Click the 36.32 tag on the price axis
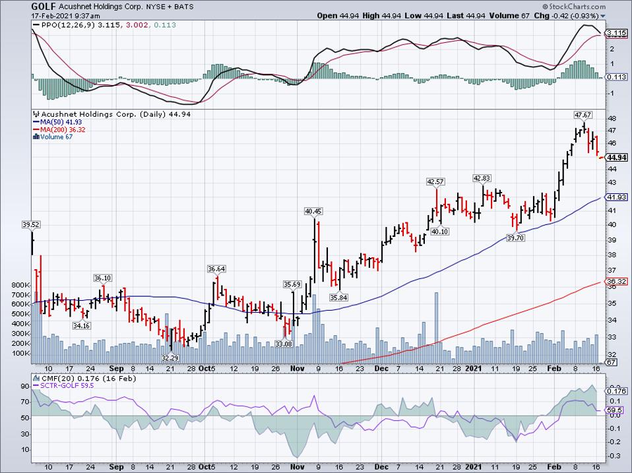This screenshot has width=632, height=473. 617,282
